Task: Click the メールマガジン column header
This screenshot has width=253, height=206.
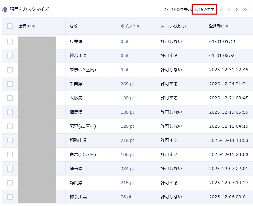Action: (x=173, y=26)
